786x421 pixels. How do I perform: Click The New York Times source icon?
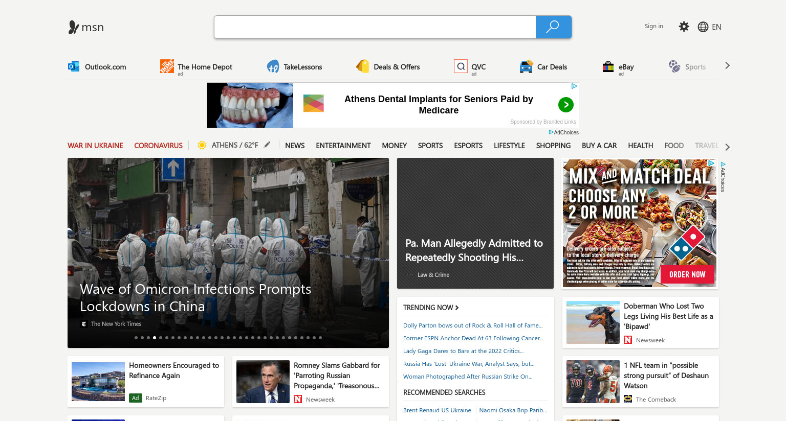coord(84,324)
